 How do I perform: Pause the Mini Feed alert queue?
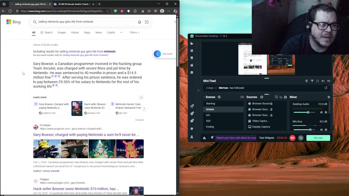[x=318, y=81]
